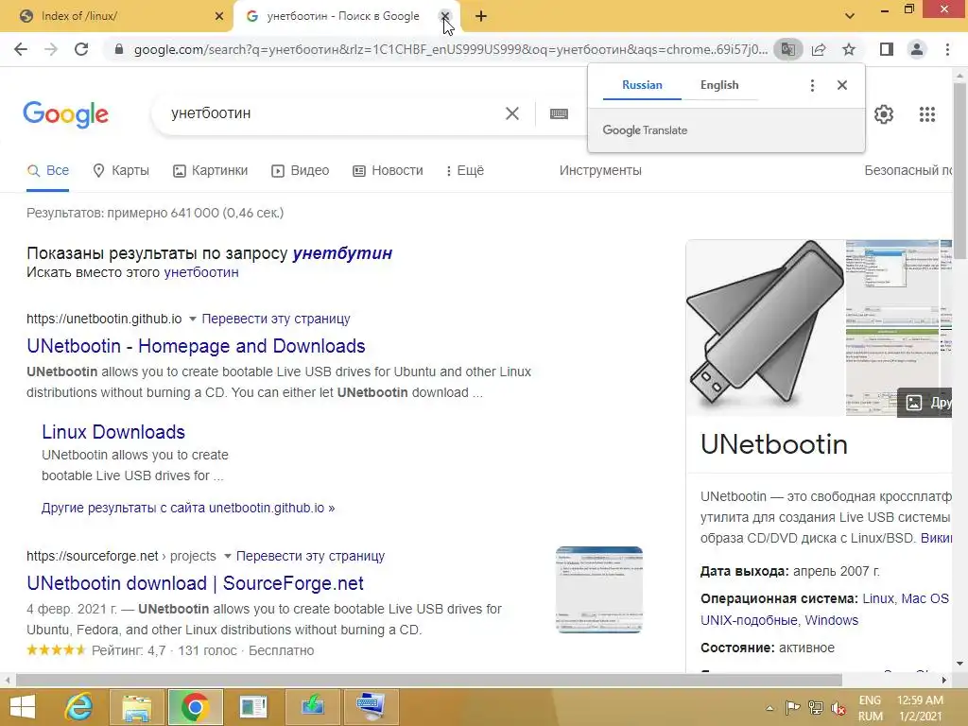The image size is (968, 726).
Task: Expand dropdown arrow next to unetbootin.github.io
Action: click(x=192, y=320)
